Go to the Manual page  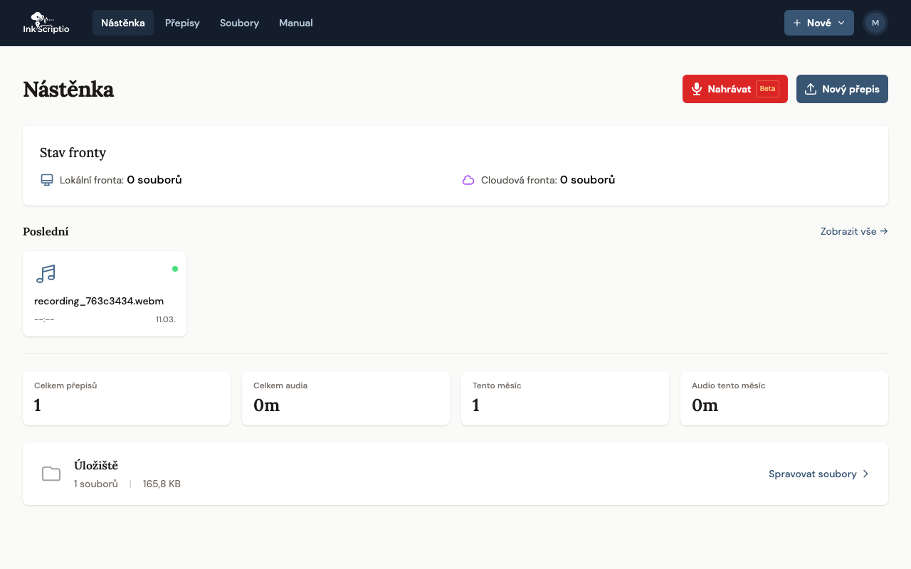tap(295, 23)
